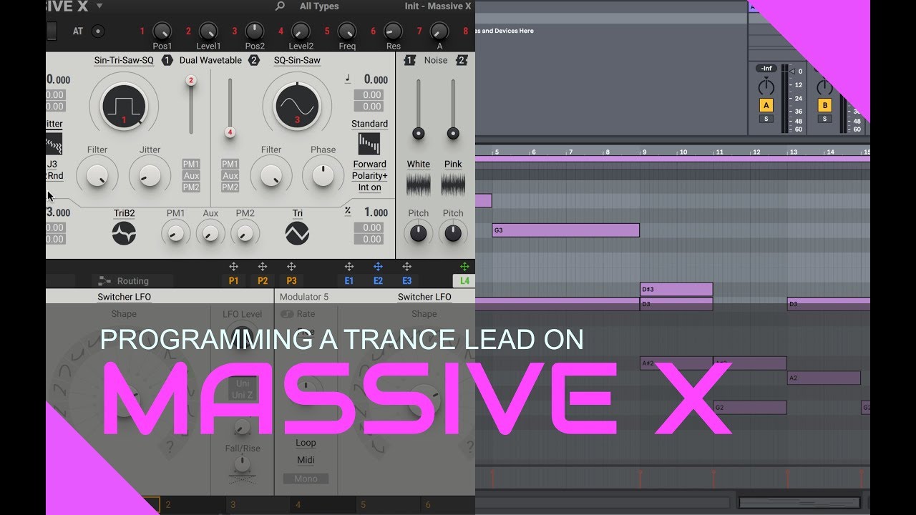This screenshot has width=916, height=515.
Task: Select the G3 note in piano roll
Action: coord(565,230)
